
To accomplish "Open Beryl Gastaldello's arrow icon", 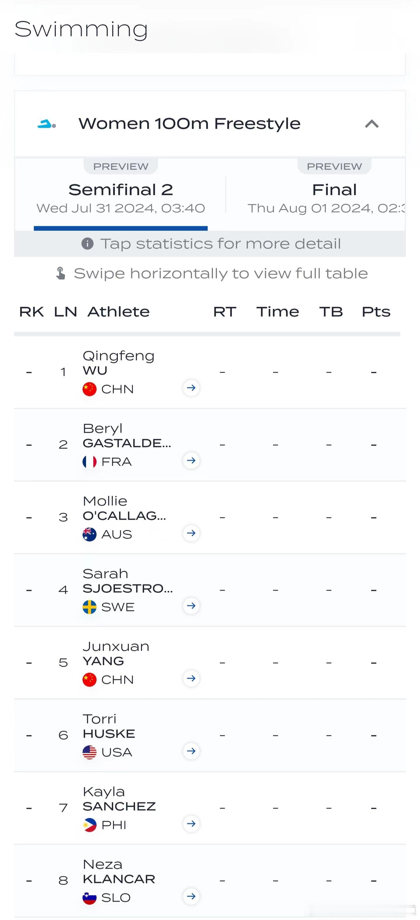I will [x=191, y=460].
